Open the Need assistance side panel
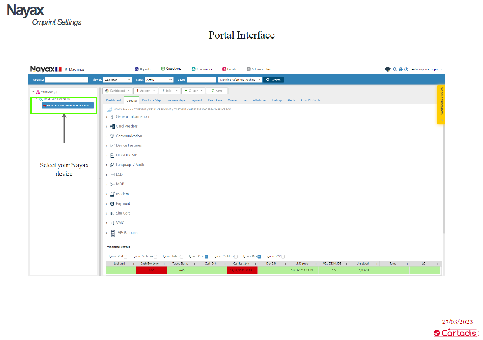483x340 pixels. point(441,105)
